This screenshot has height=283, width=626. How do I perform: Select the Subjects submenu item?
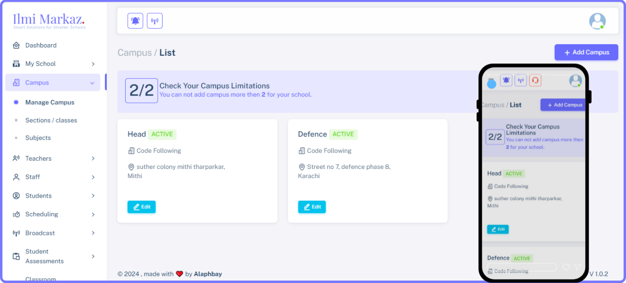pyautogui.click(x=38, y=138)
